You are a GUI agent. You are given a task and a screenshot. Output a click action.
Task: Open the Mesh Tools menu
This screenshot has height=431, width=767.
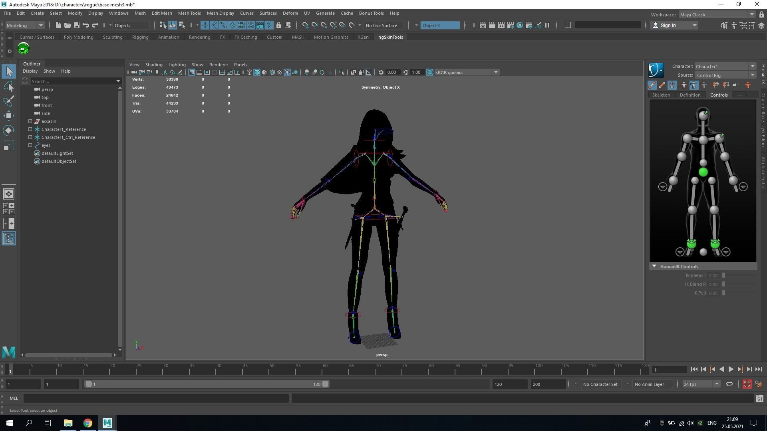(x=189, y=13)
